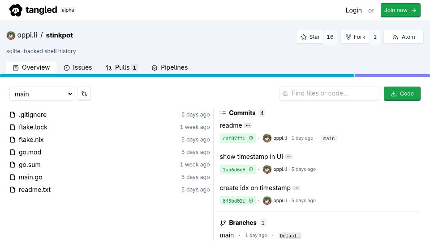Image resolution: width=430 pixels, height=241 pixels.
Task: Click verified shield on commit 843bd02f
Action: 251,200
